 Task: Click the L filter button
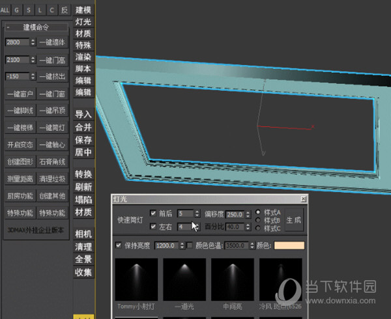point(39,10)
